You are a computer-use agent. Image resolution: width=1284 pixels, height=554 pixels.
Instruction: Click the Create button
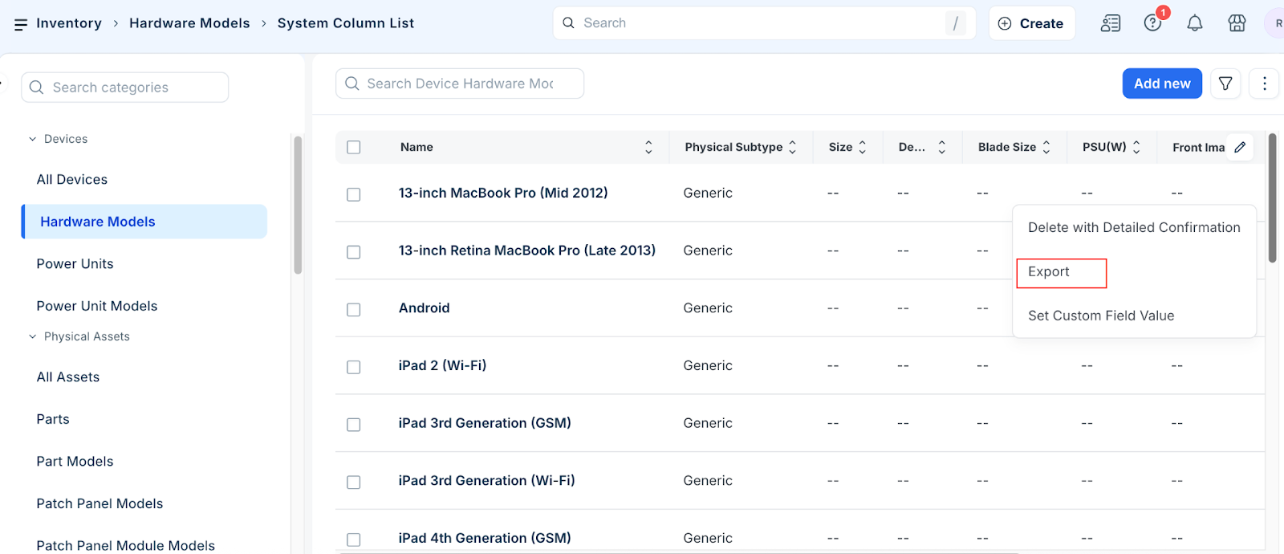[1031, 23]
